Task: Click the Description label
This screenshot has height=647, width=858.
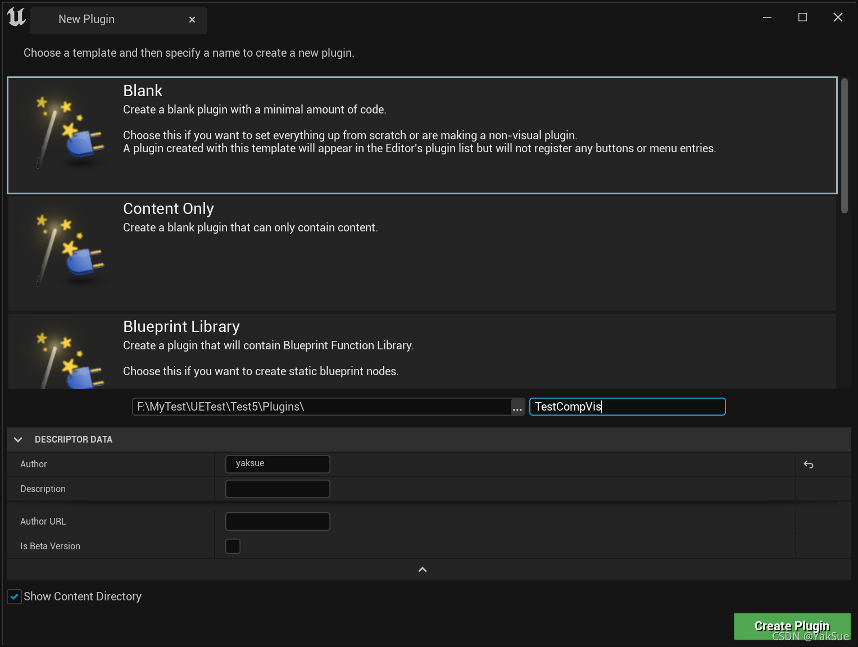Action: point(43,489)
